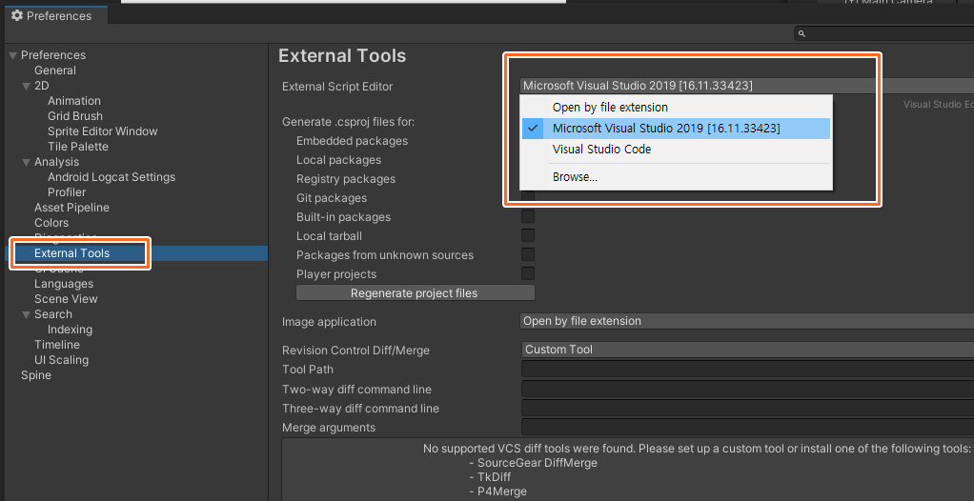Image resolution: width=974 pixels, height=501 pixels.
Task: Select Profiler preferences
Action: pos(67,192)
